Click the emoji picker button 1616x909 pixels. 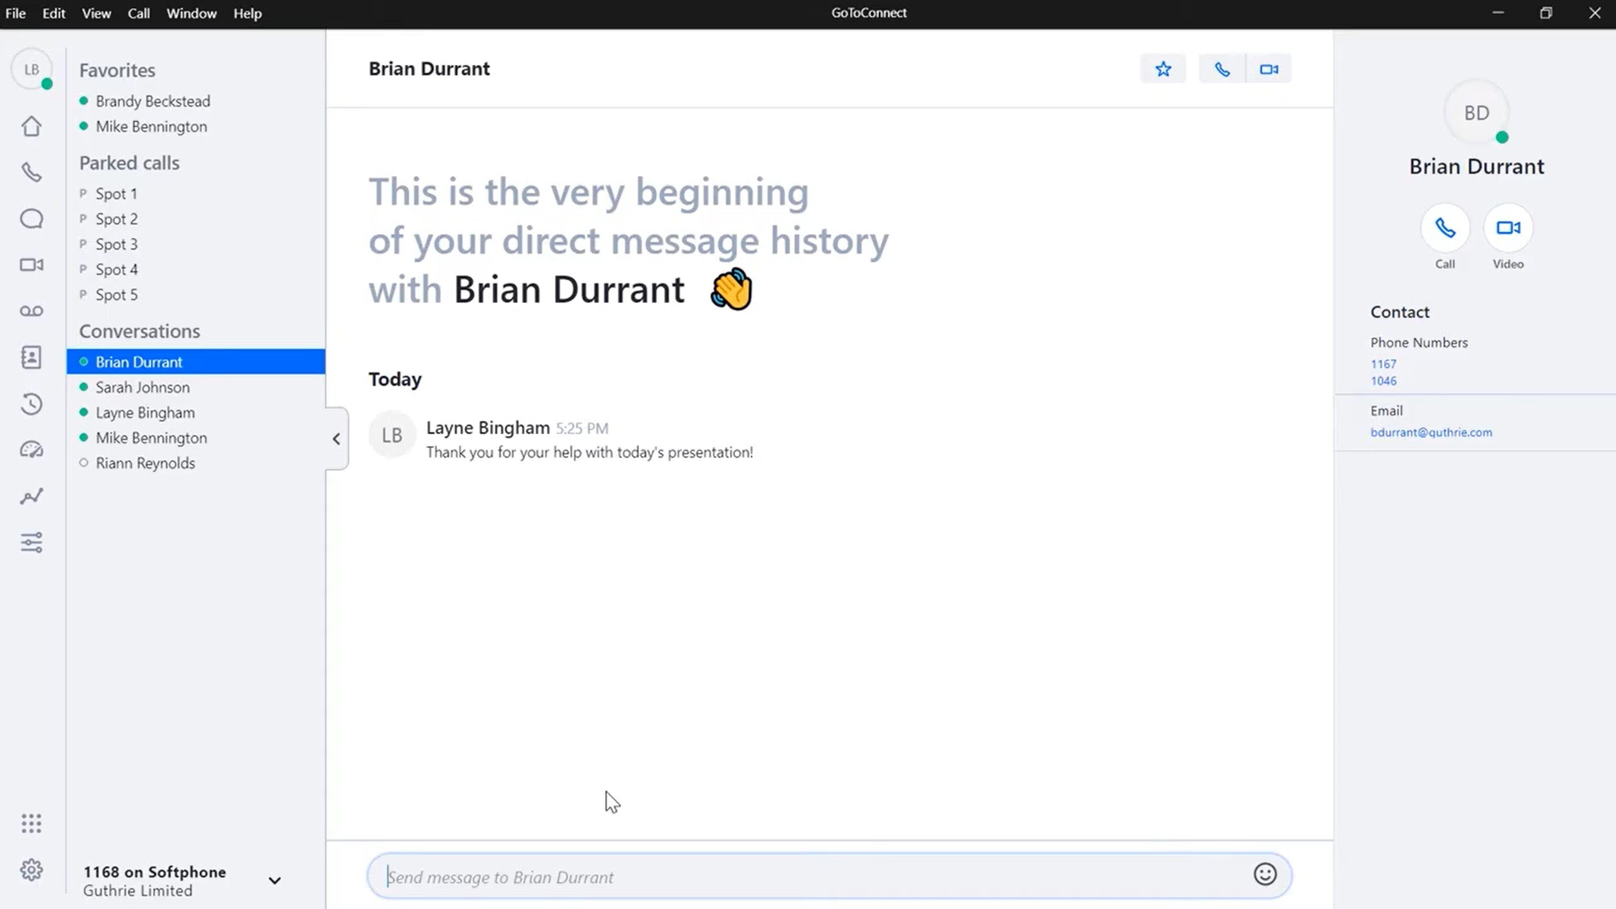click(x=1265, y=876)
